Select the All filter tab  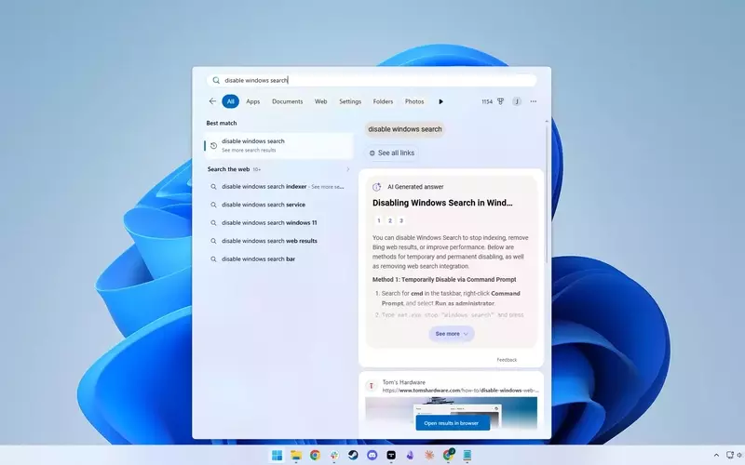point(230,101)
